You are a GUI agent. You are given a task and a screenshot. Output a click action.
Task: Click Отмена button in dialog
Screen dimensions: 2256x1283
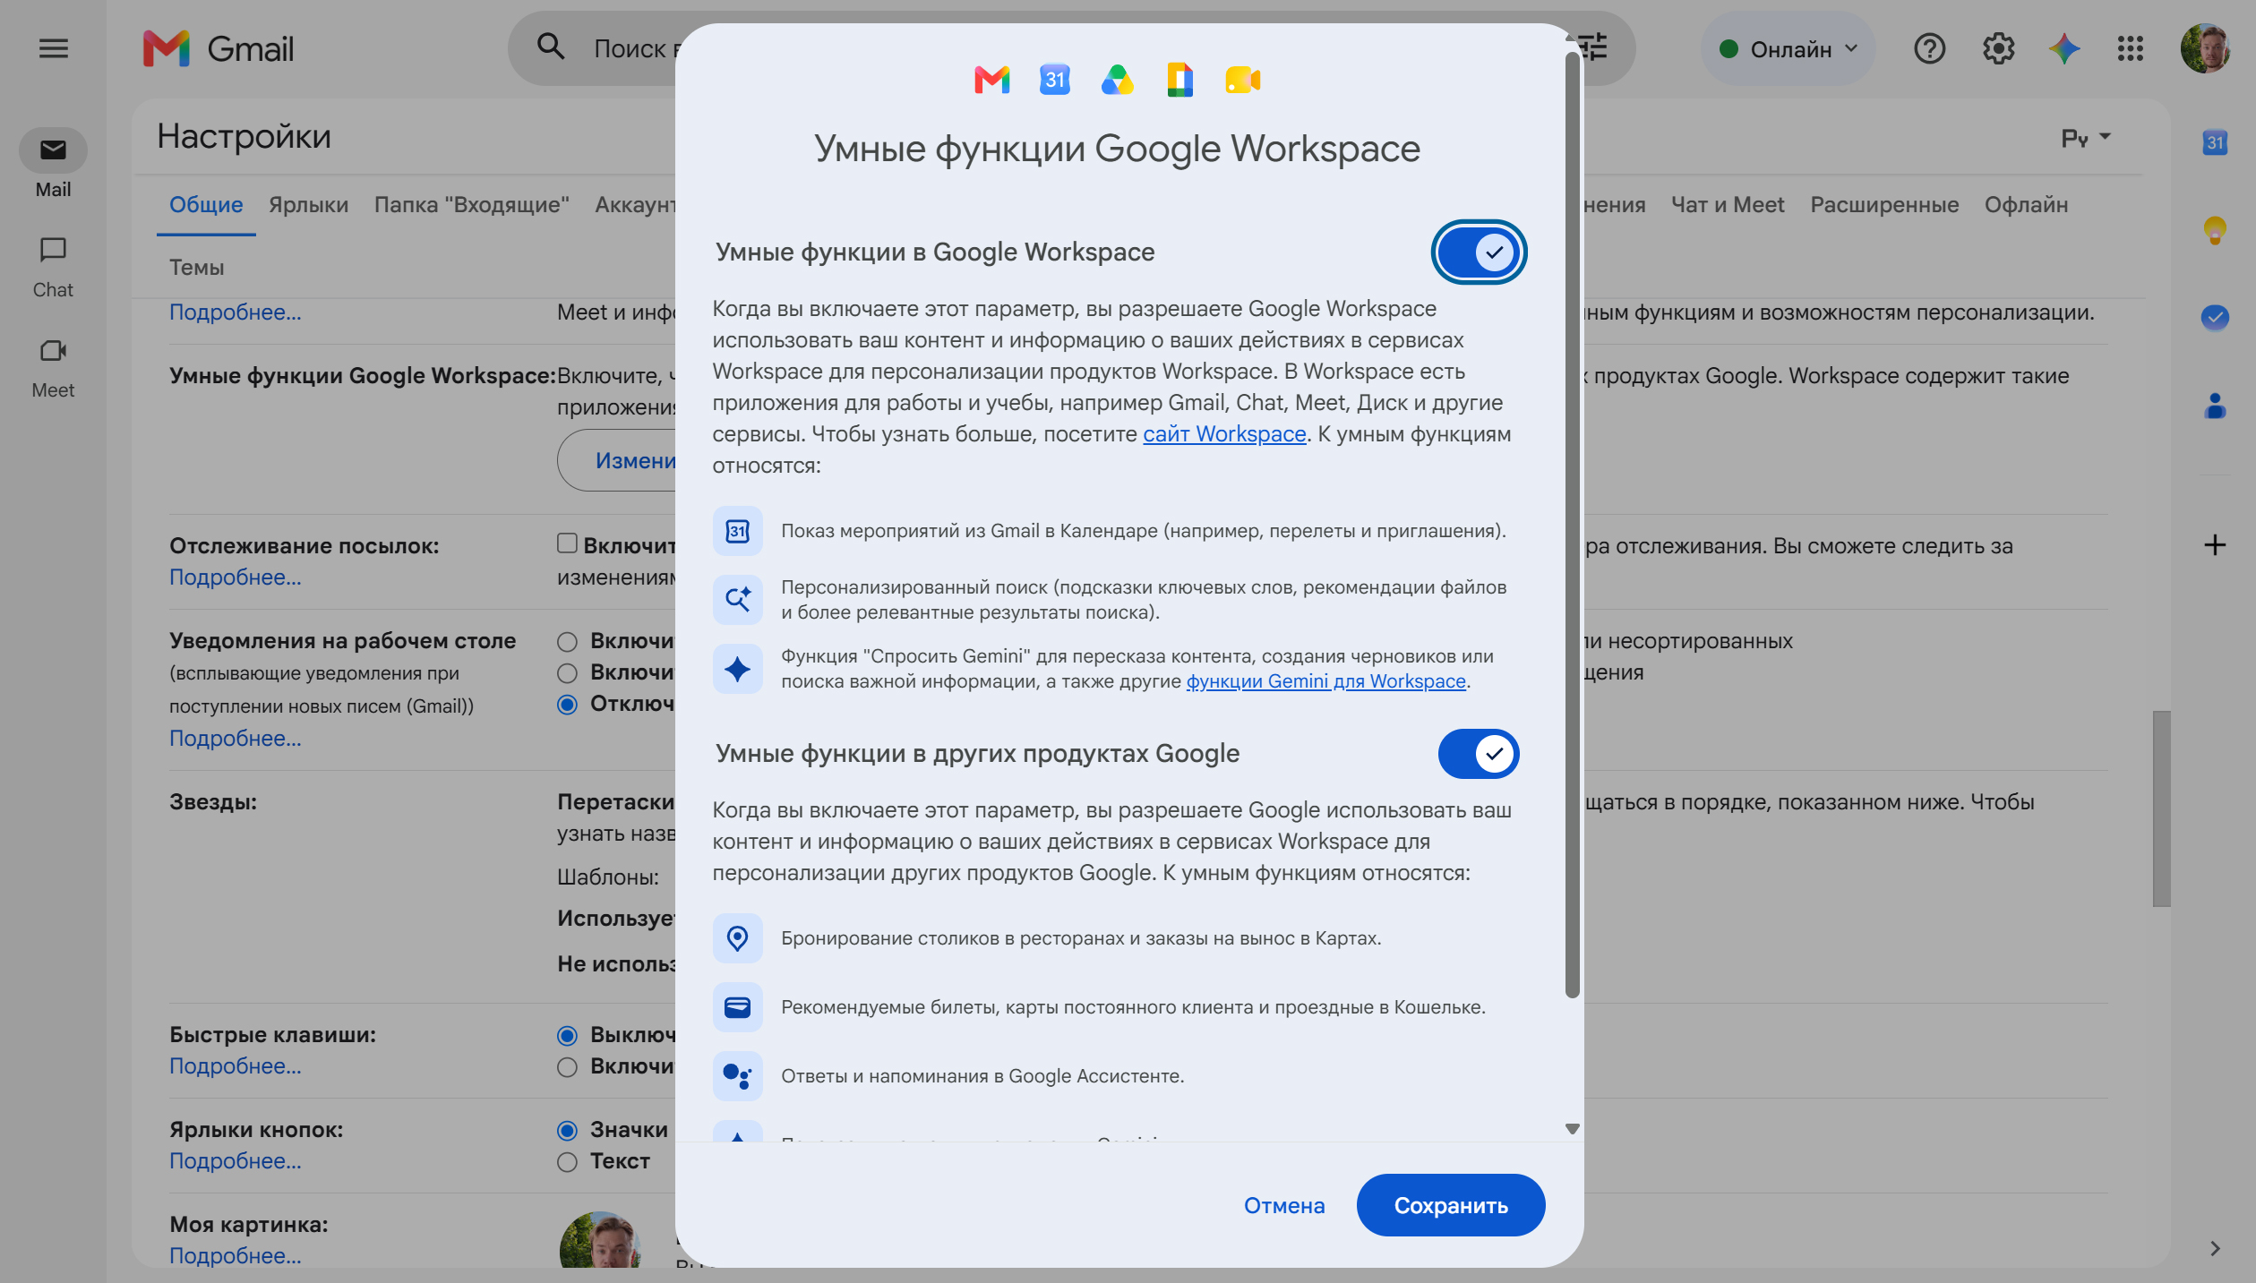point(1283,1205)
